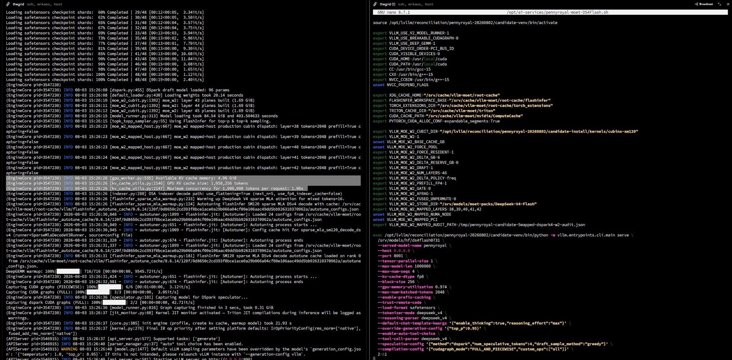
Task: Close the thegrid (1) pane
Action: (728, 4)
